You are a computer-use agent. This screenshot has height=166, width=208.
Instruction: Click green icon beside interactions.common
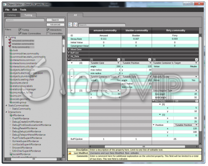[11, 60]
